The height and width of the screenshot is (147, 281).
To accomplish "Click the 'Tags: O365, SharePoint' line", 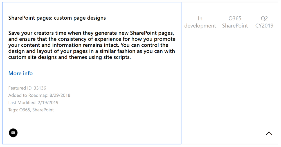I will pos(31,110).
